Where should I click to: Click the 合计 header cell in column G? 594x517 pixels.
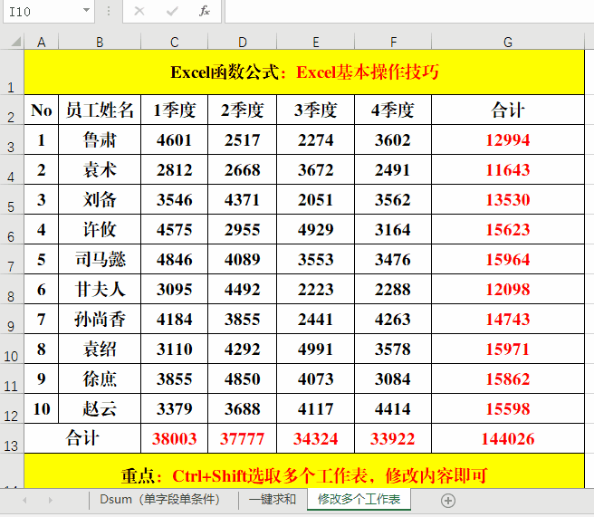coord(508,110)
